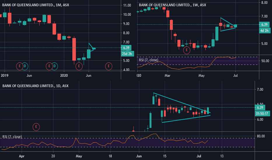Click the first dividend D marker on monthly chart
Screen dimensions: 272x160
point(25,66)
